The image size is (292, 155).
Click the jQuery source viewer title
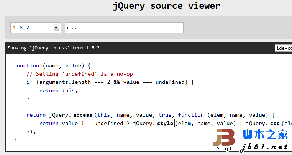click(166, 6)
